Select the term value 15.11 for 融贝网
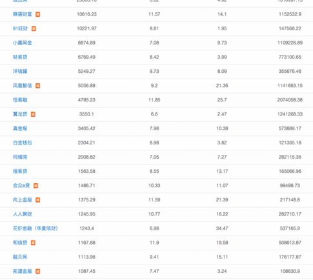Image resolution: width=313 pixels, height=280 pixels. point(222,257)
